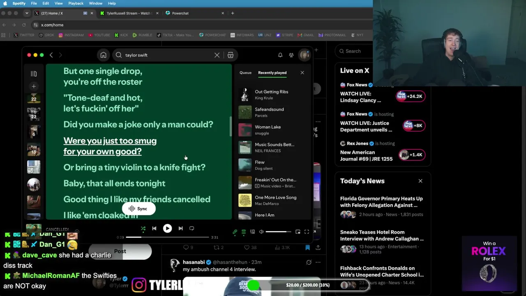This screenshot has height=296, width=526.
Task: Open the Window menu
Action: 96,3
